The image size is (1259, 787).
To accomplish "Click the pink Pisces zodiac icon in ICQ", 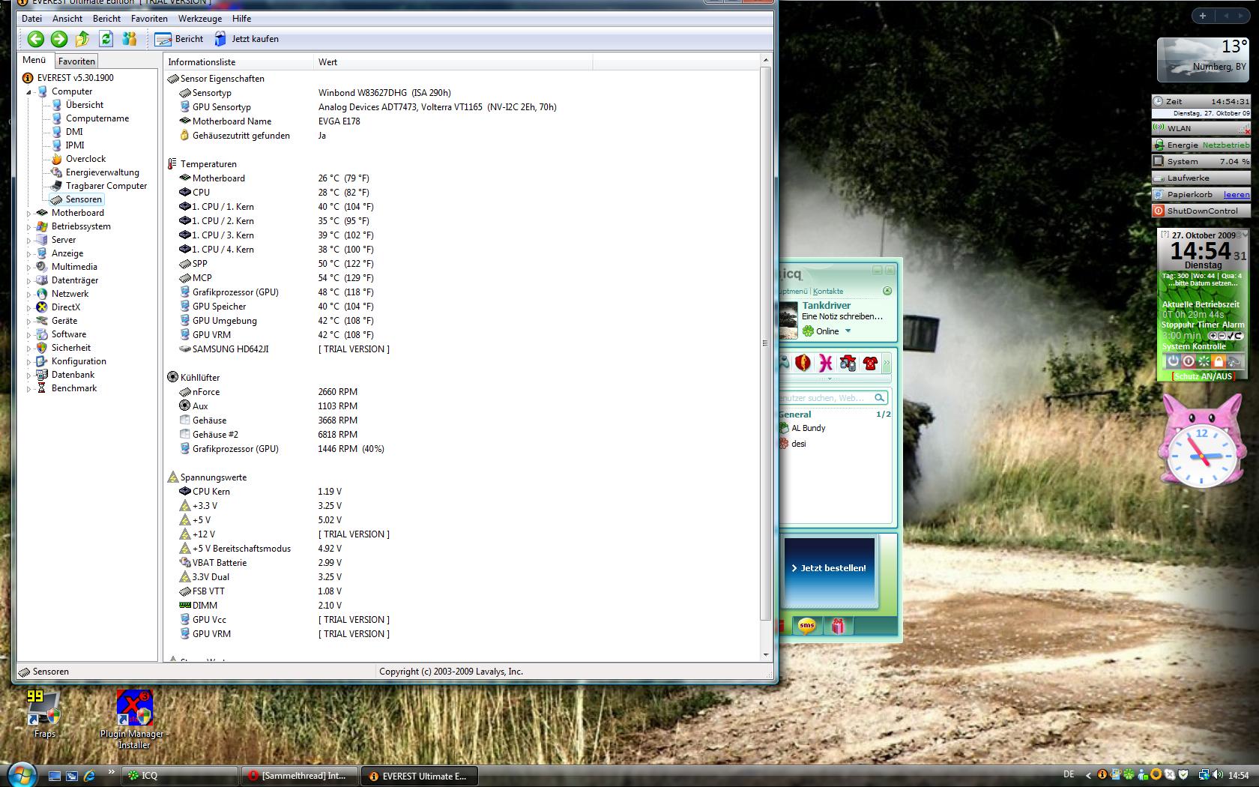I will tap(825, 364).
